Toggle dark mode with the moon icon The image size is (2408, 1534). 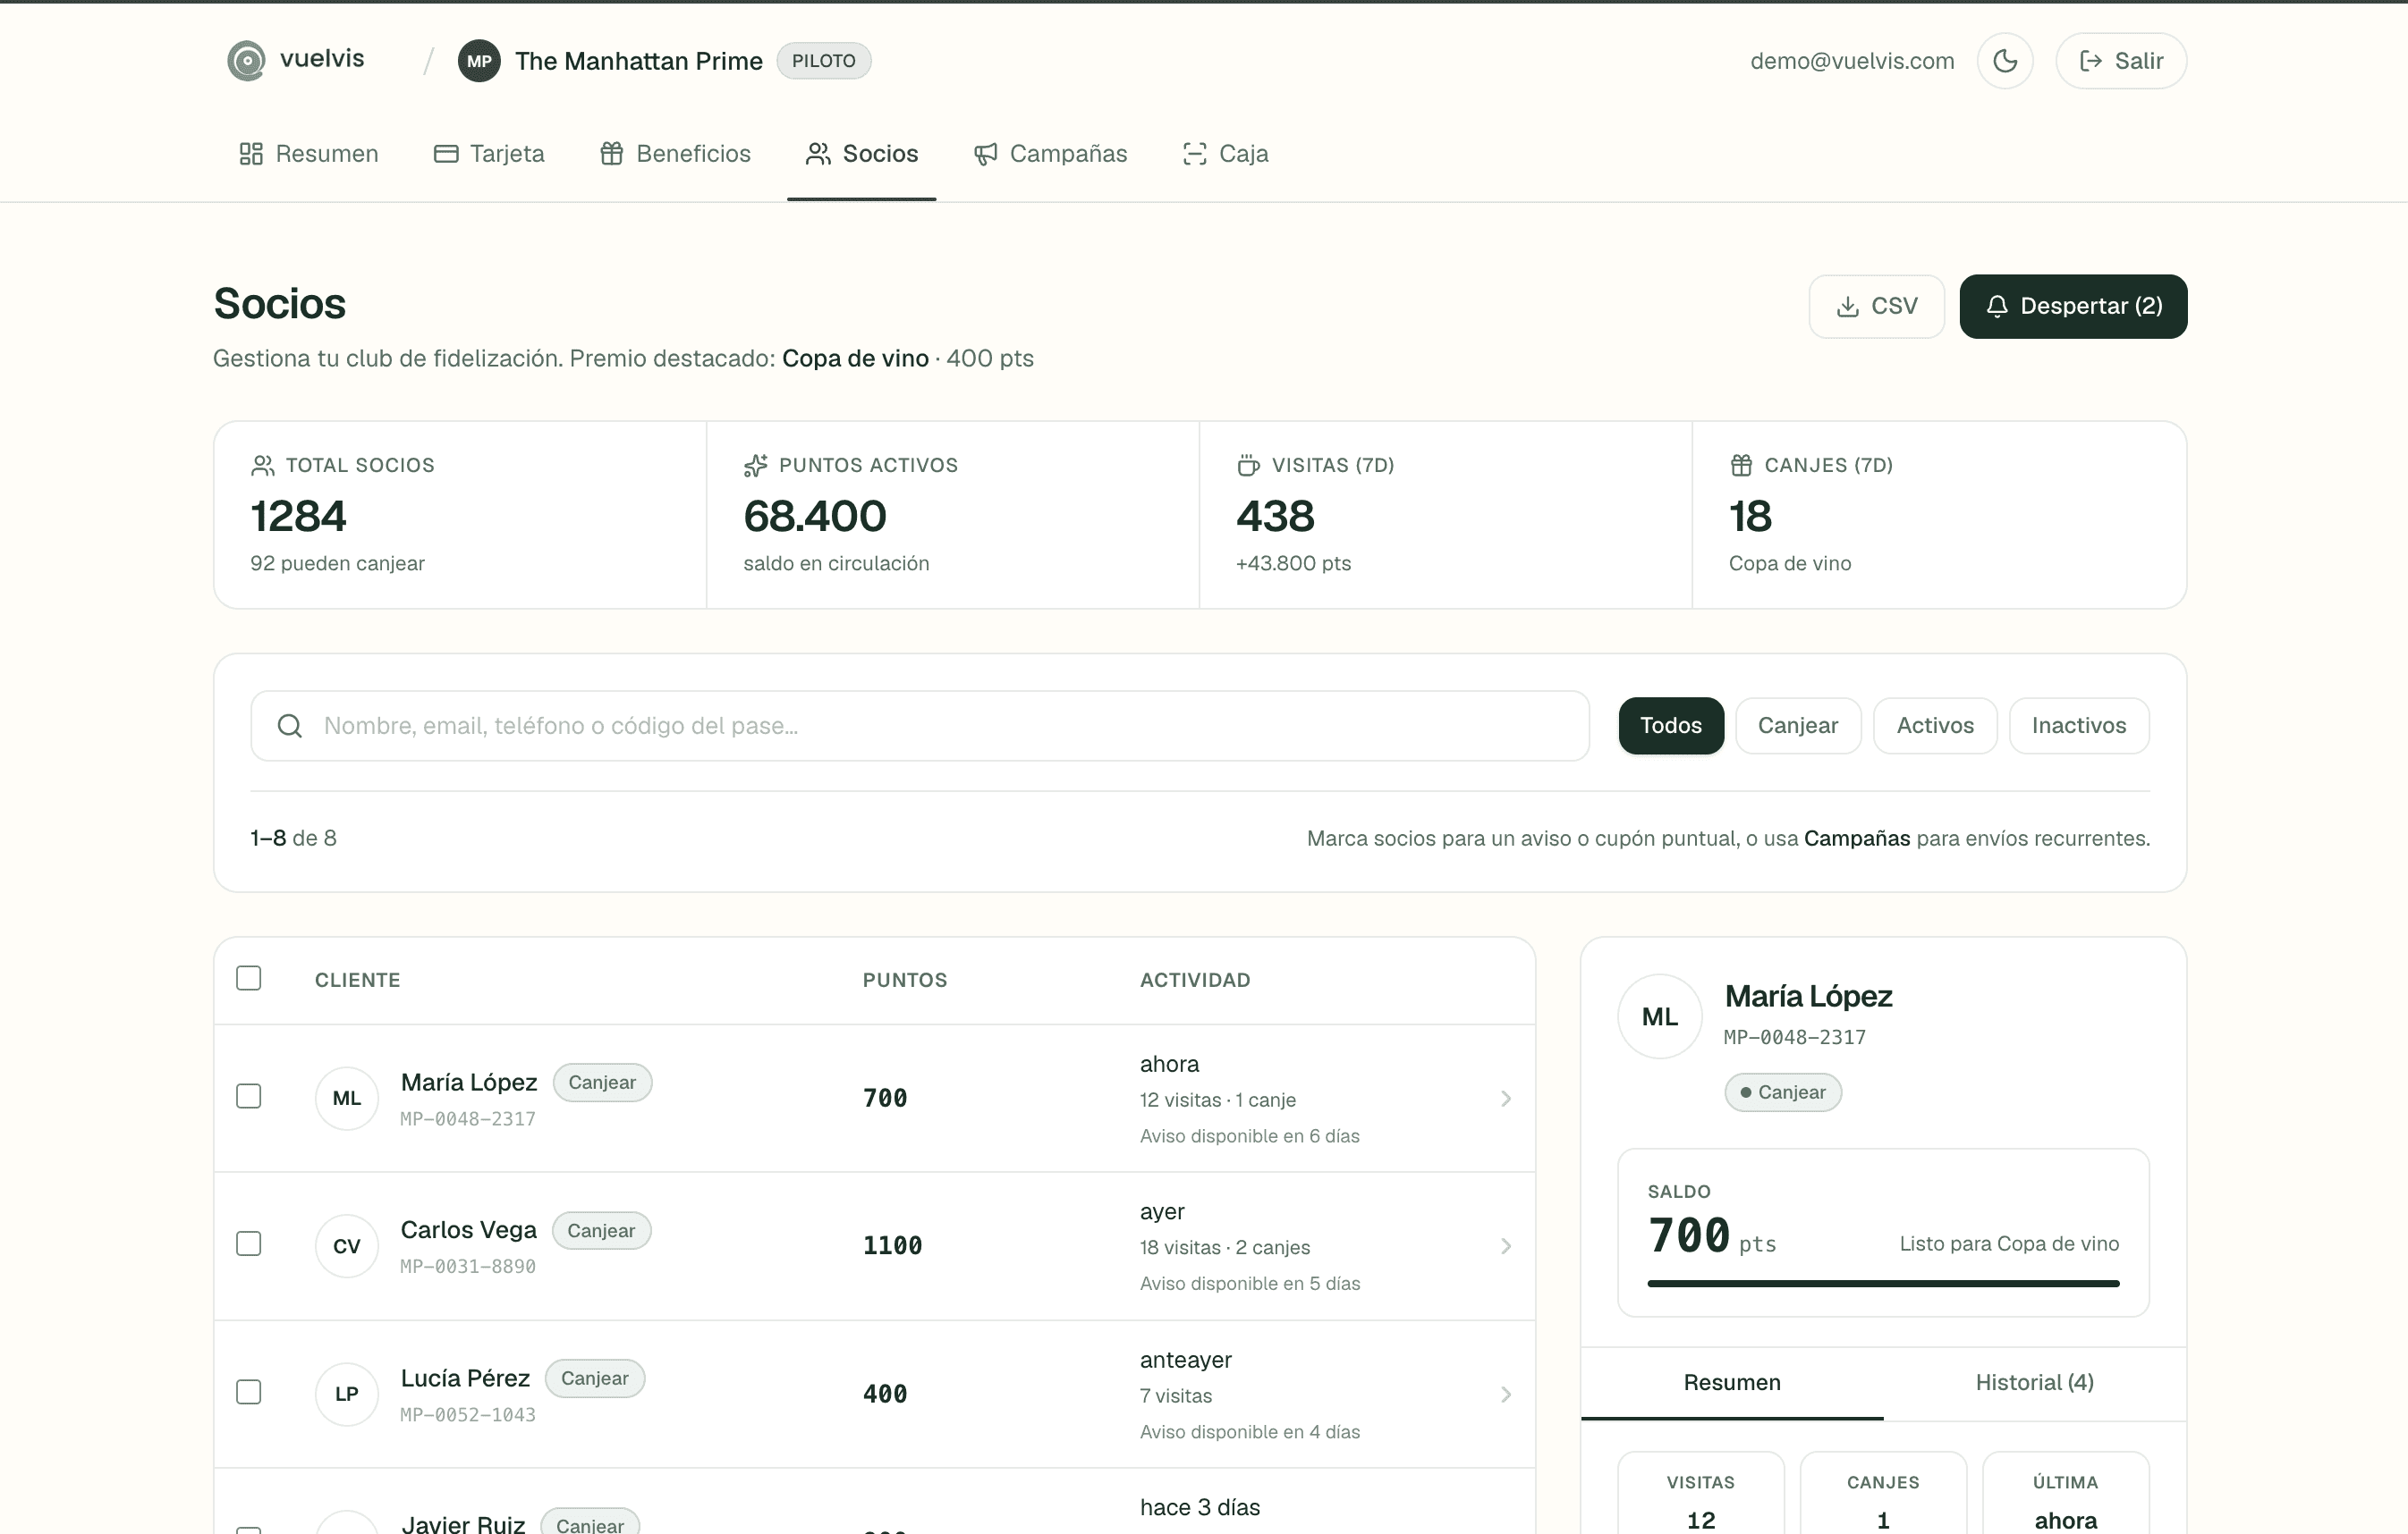[x=2005, y=61]
